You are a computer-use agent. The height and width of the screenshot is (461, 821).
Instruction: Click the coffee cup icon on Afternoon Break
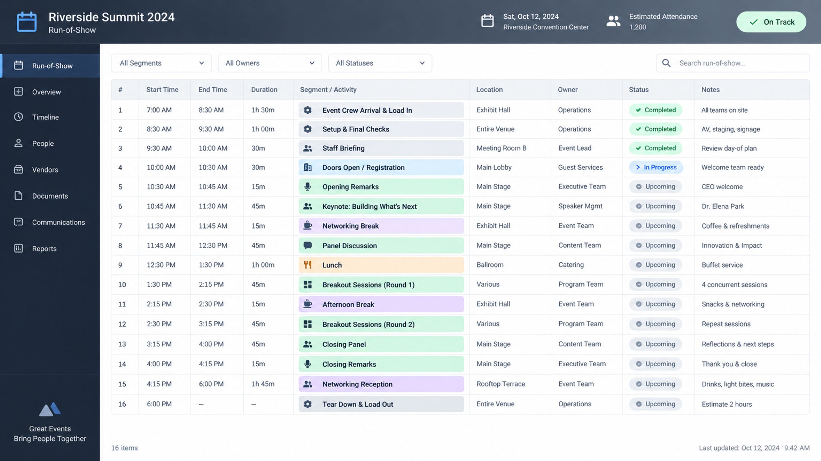(x=308, y=304)
